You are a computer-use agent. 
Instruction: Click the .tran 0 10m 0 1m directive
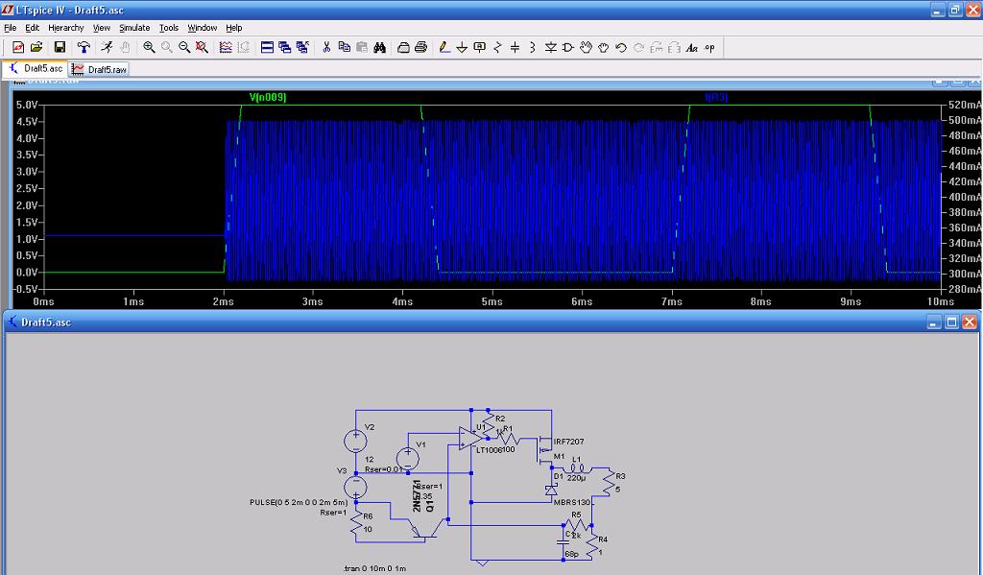tap(375, 568)
